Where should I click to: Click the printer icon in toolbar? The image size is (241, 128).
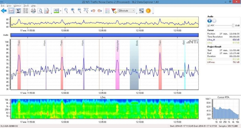tap(33, 11)
